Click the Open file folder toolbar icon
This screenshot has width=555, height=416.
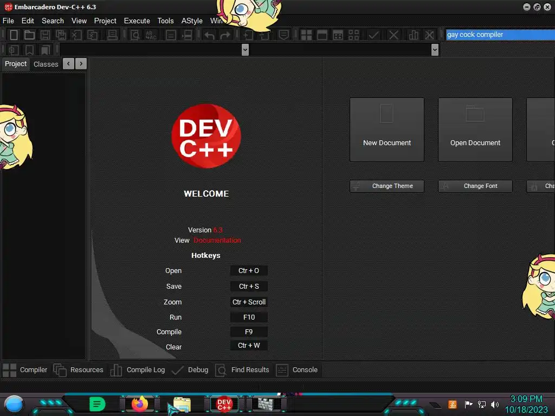click(x=29, y=35)
